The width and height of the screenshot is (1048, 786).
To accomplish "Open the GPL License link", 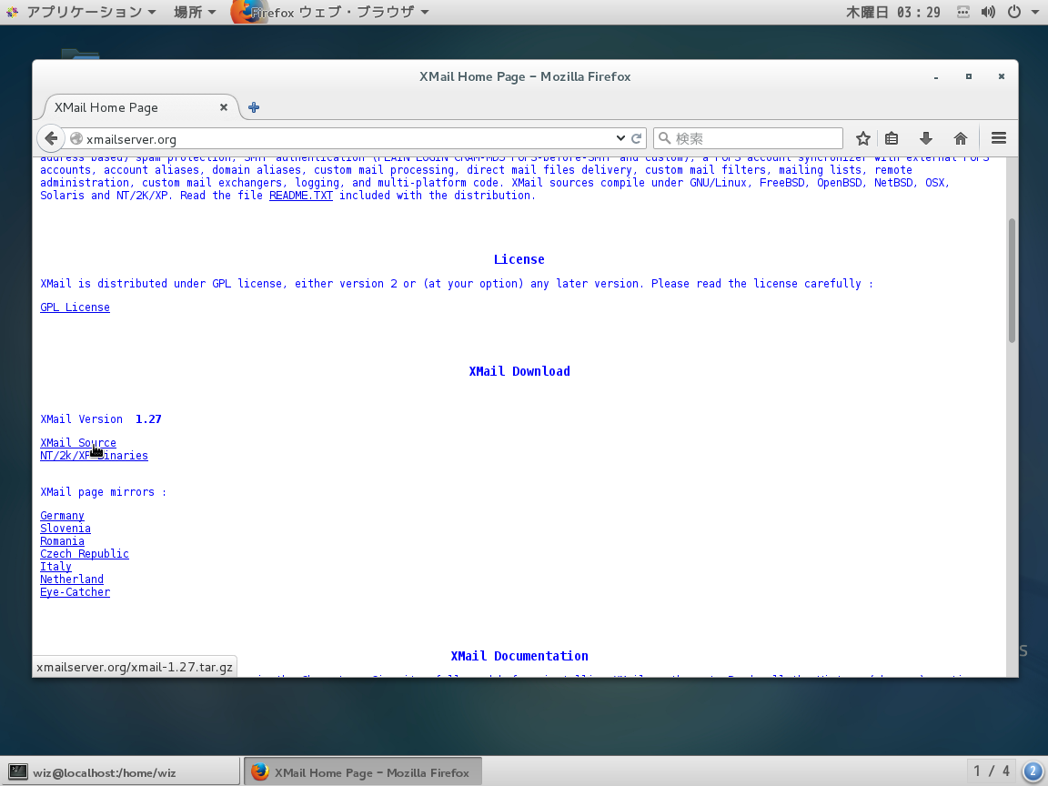I will pos(75,307).
